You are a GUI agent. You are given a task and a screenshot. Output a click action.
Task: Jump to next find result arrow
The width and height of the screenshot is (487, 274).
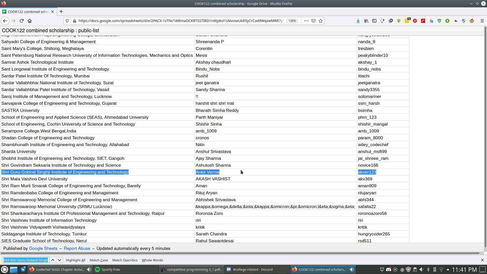tap(60, 260)
